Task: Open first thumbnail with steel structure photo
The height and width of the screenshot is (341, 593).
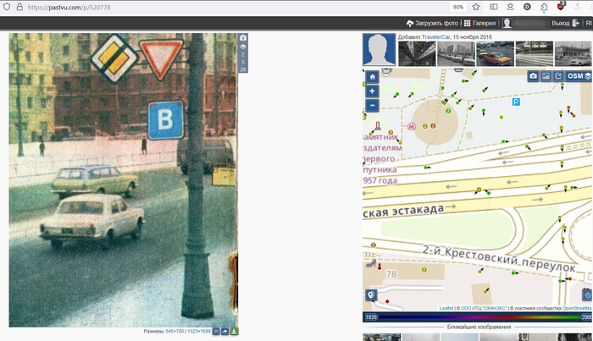Action: tap(417, 54)
